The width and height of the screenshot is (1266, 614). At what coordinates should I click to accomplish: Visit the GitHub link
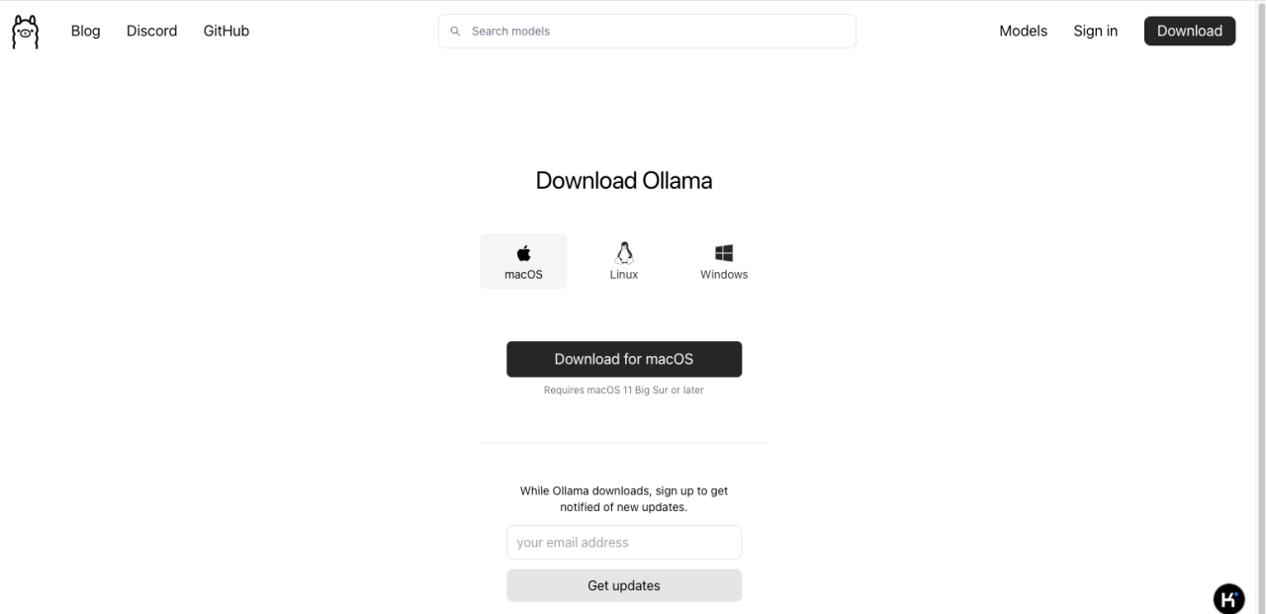226,31
